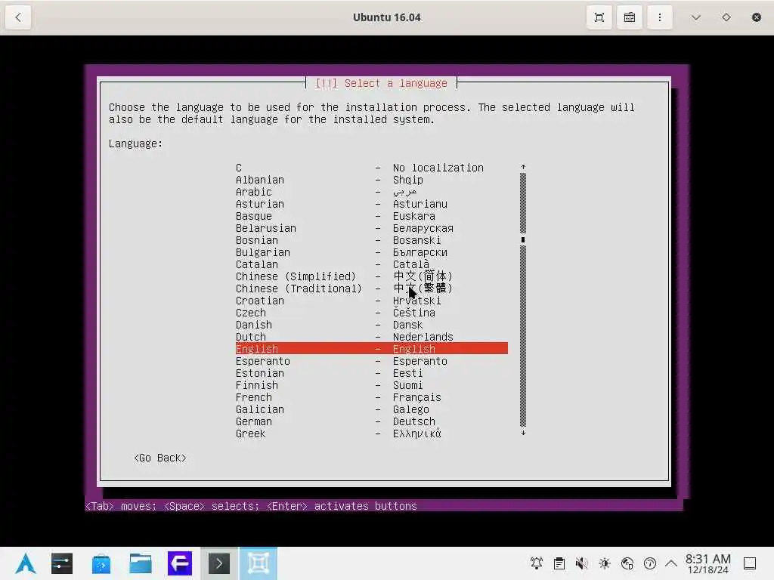The image size is (774, 580).
Task: Open the clipboard tray icon
Action: click(559, 563)
